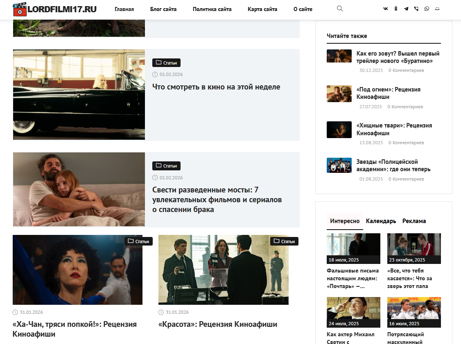This screenshot has width=461, height=344.
Task: Click the Статьи tag on 'Что смотреть в кино'
Action: pyautogui.click(x=166, y=63)
